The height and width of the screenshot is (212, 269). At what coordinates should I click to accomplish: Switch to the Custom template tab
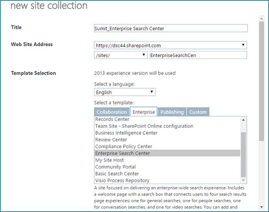(x=198, y=112)
